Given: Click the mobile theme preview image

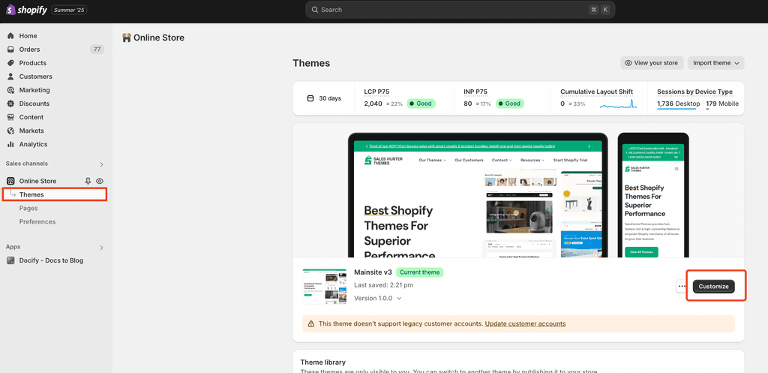Looking at the screenshot, I should [653, 195].
